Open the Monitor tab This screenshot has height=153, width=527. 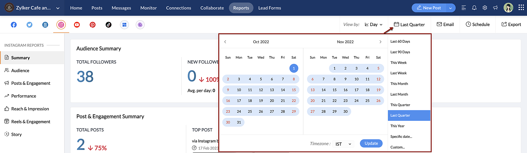pyautogui.click(x=149, y=8)
